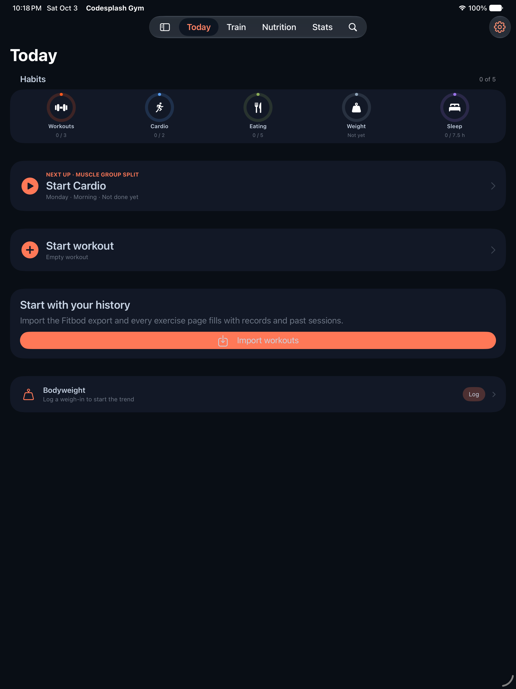Tap the Cardio running habit ring
Viewport: 516px width, 689px height.
(x=159, y=107)
